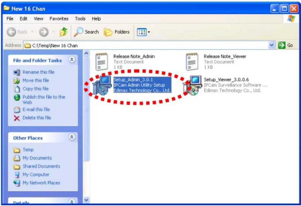Click the address path field

click(x=146, y=46)
